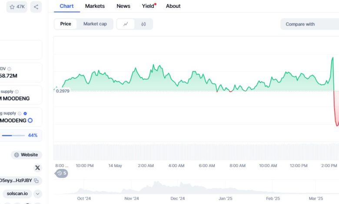Select the Price chart toggle
The height and width of the screenshot is (204, 339).
(66, 24)
